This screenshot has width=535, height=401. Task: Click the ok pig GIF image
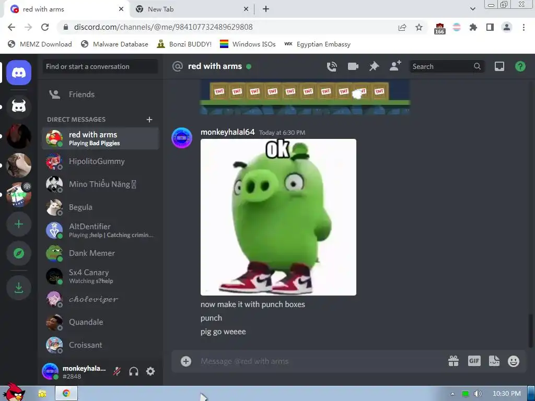click(278, 217)
